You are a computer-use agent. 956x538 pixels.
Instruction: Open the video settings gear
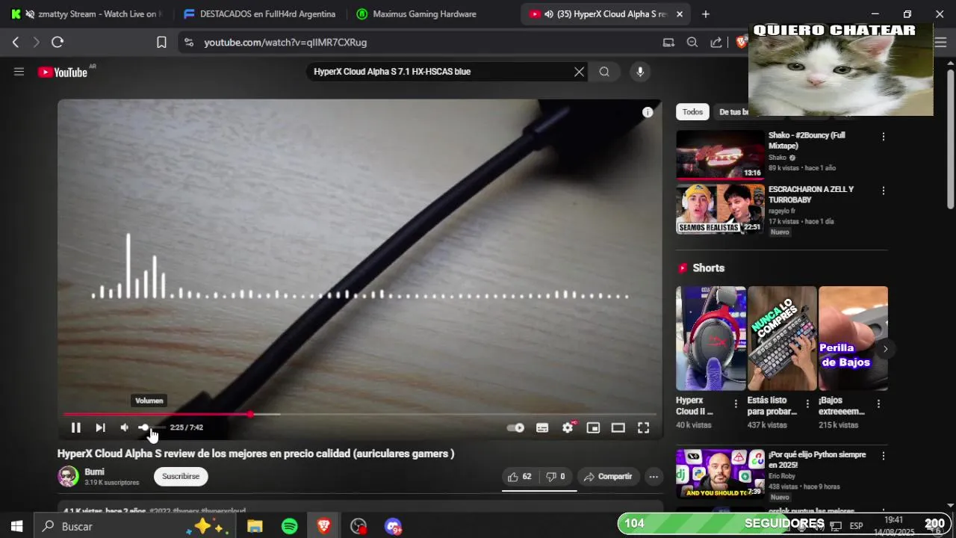tap(568, 427)
